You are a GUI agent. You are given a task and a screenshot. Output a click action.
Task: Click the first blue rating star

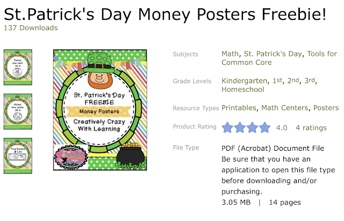coord(227,128)
